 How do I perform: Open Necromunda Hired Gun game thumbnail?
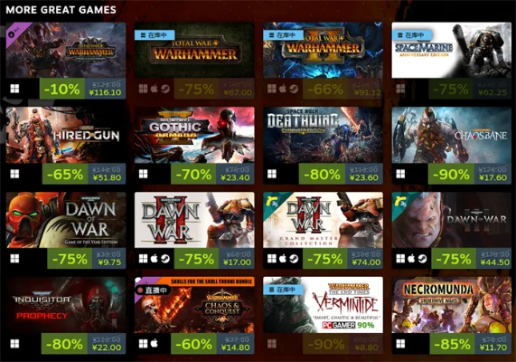66,135
